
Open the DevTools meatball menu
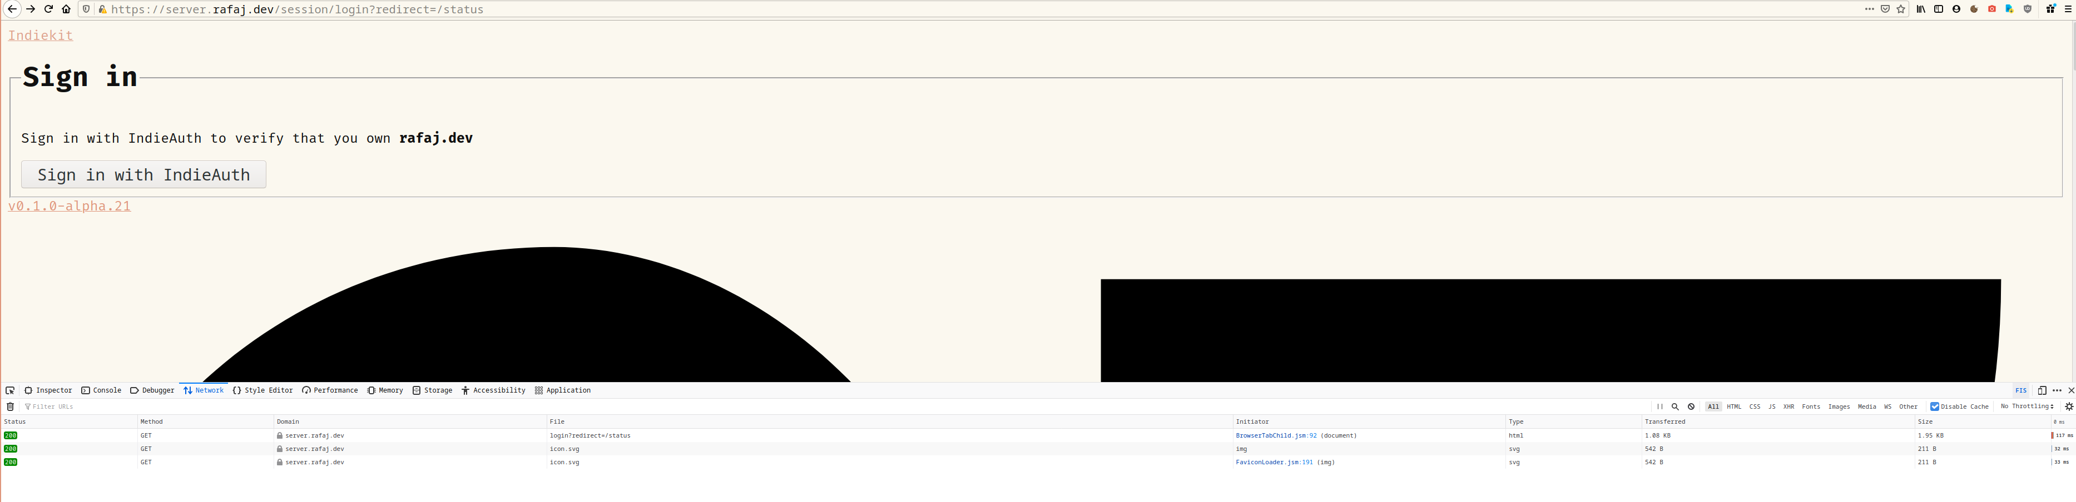(2058, 390)
